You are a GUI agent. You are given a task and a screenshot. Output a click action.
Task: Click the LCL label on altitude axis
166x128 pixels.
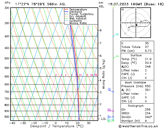point(103,119)
